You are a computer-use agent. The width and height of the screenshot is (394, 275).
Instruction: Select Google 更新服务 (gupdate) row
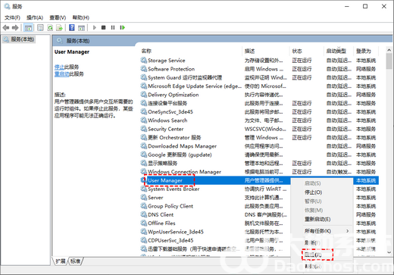(x=259, y=155)
